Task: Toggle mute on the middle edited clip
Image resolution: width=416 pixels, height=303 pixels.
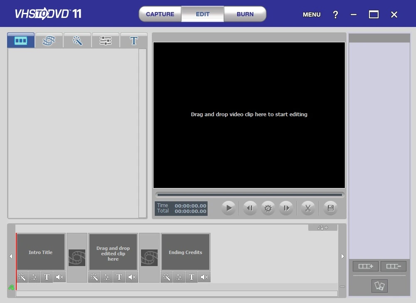Action: (x=132, y=277)
